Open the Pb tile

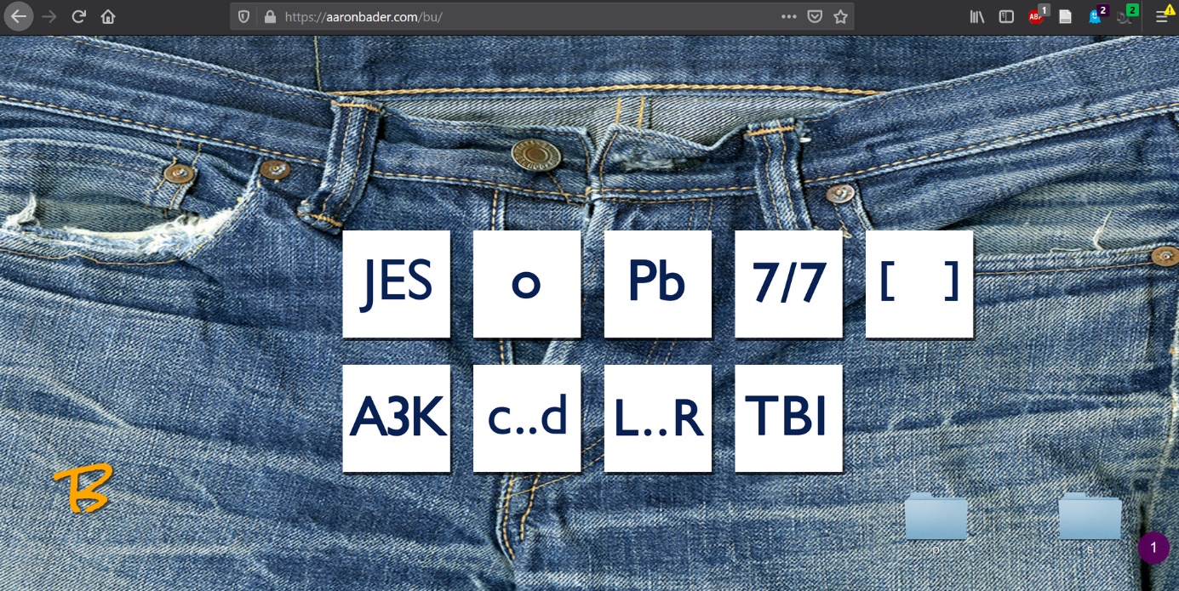pos(657,283)
